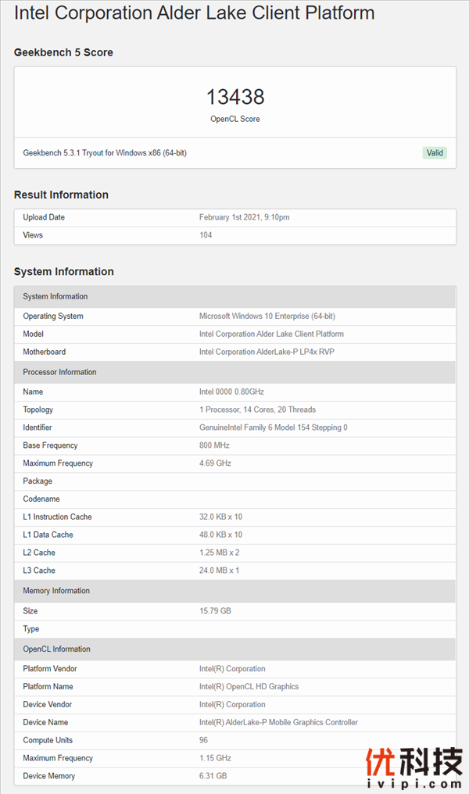Click the Geekbench 5 Score heading
Image resolution: width=469 pixels, height=794 pixels.
click(x=63, y=52)
